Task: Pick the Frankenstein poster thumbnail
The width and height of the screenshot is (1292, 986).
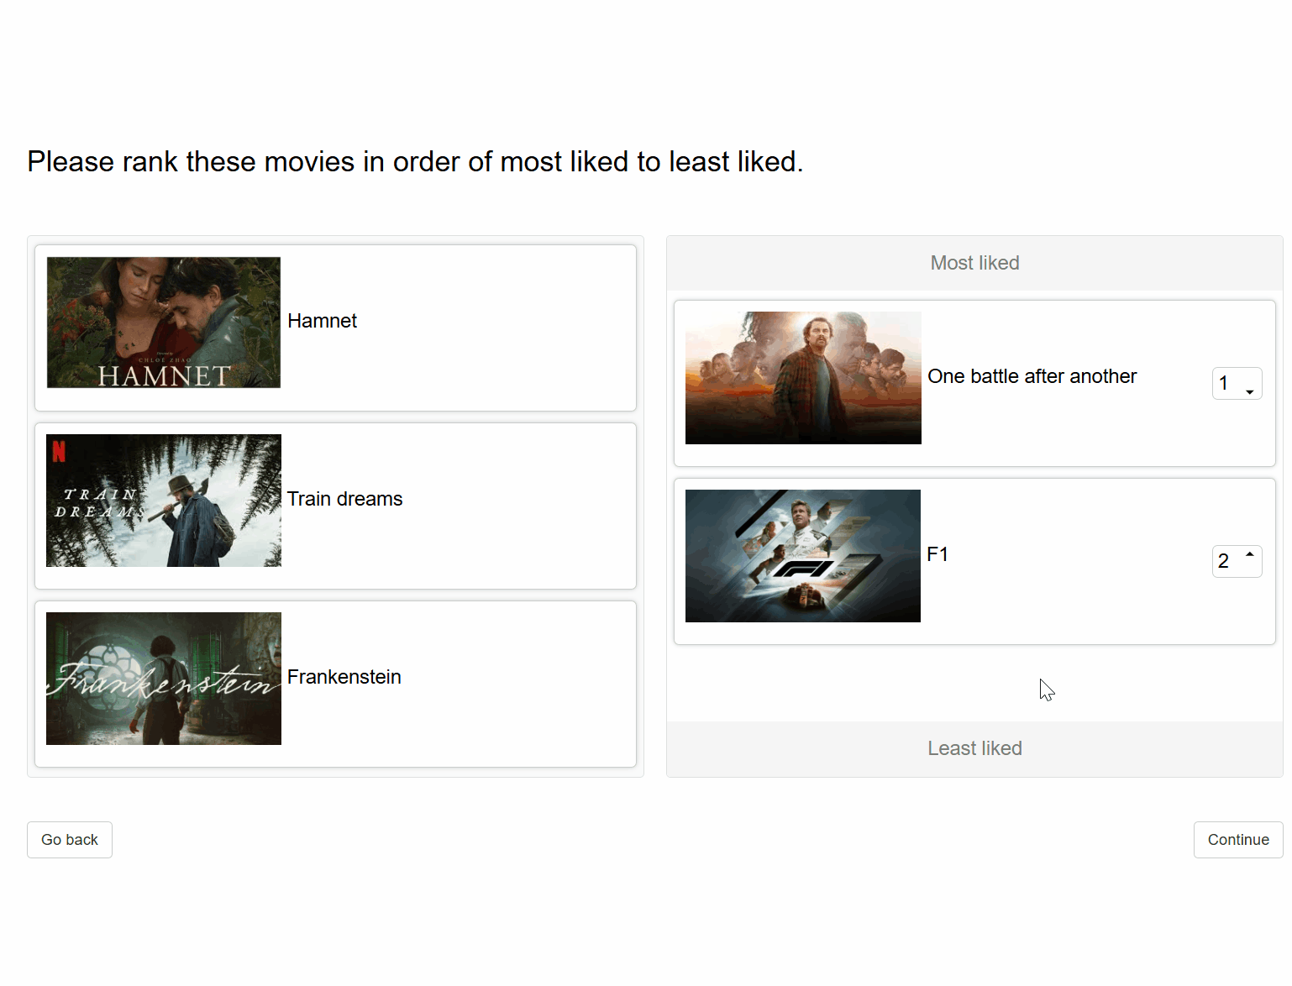Action: 164,679
